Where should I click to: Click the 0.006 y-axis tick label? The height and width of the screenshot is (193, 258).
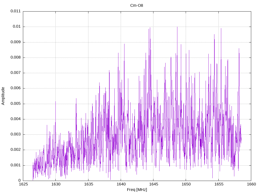16,88
